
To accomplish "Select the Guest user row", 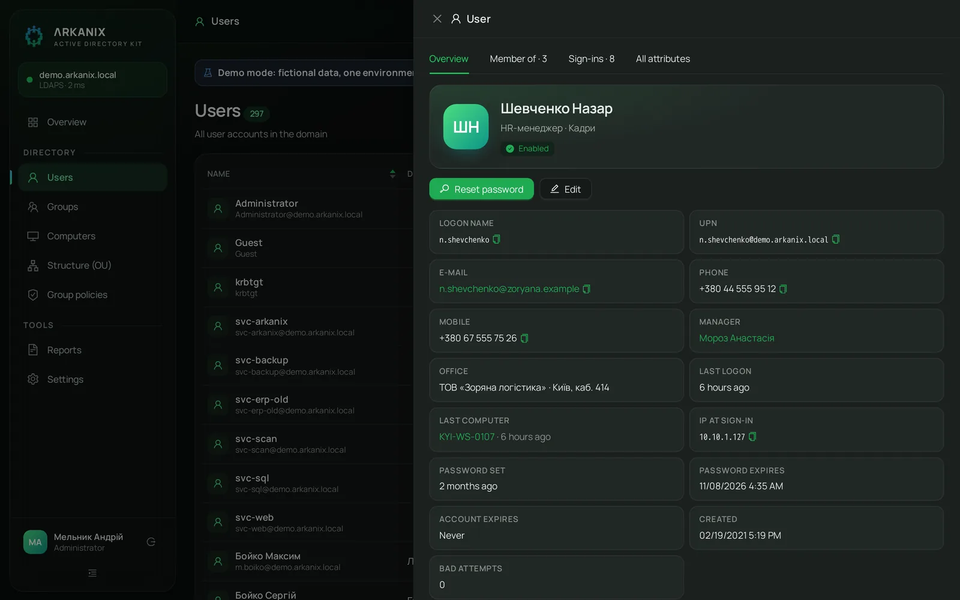I will point(307,248).
